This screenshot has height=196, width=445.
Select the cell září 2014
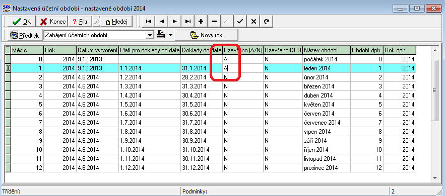[327, 141]
